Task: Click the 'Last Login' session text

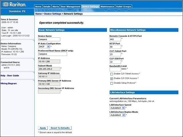Action: 15,36
